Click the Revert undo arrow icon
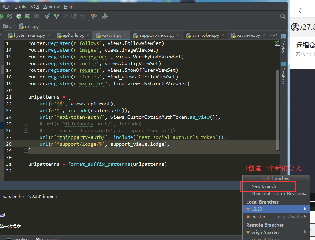 83,16
